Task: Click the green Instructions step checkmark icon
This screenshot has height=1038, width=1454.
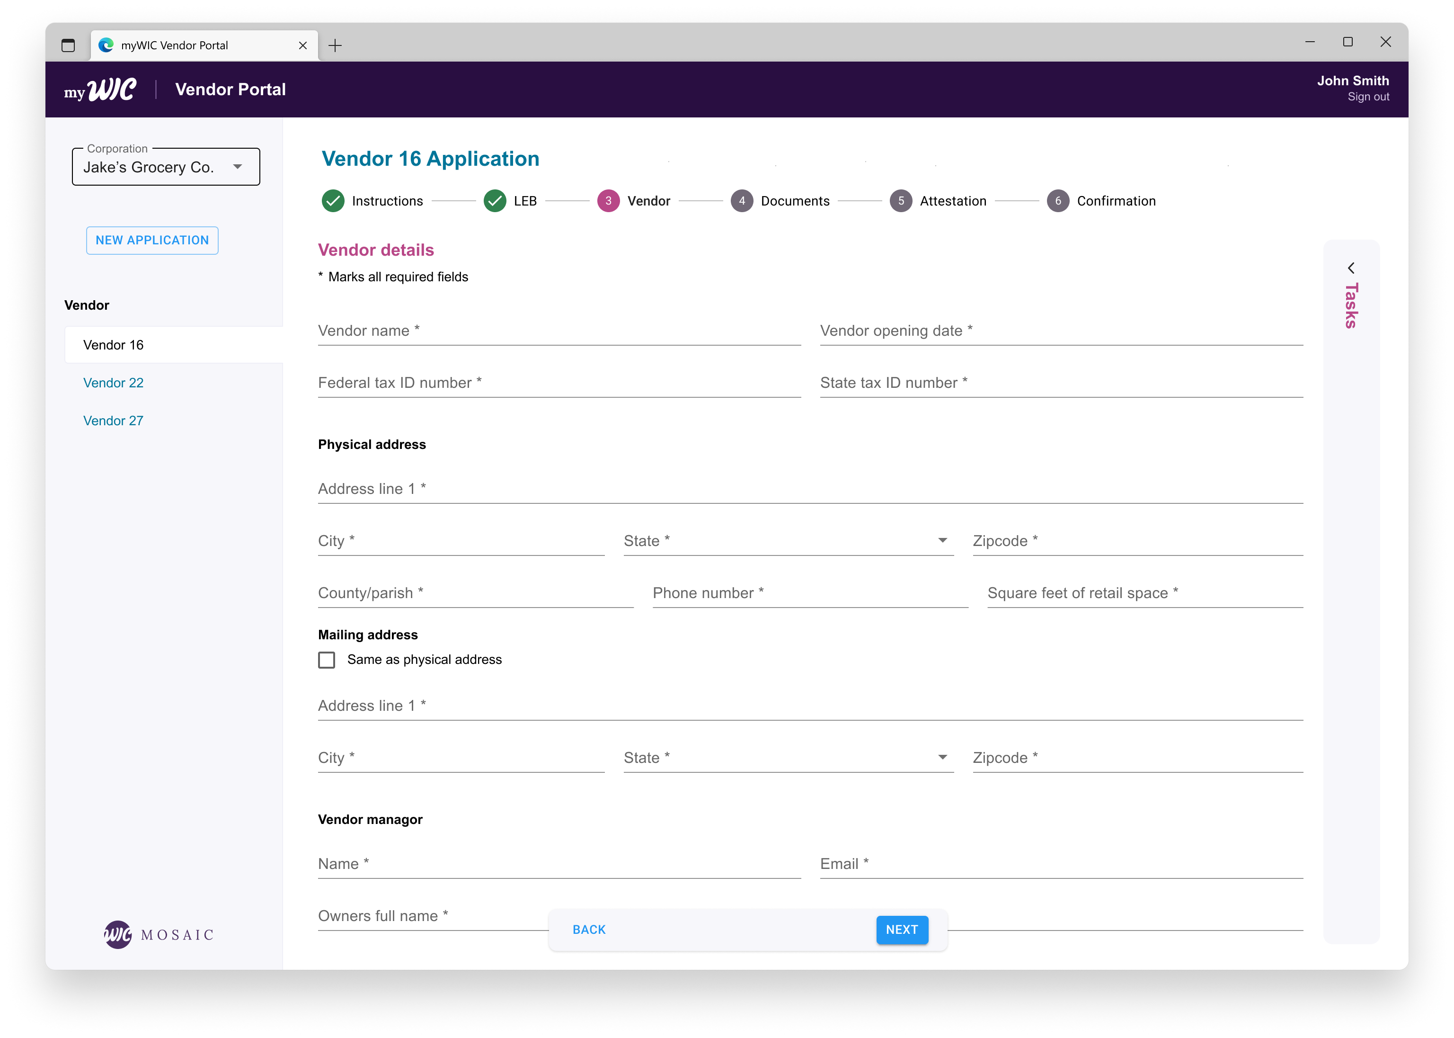Action: (x=333, y=201)
